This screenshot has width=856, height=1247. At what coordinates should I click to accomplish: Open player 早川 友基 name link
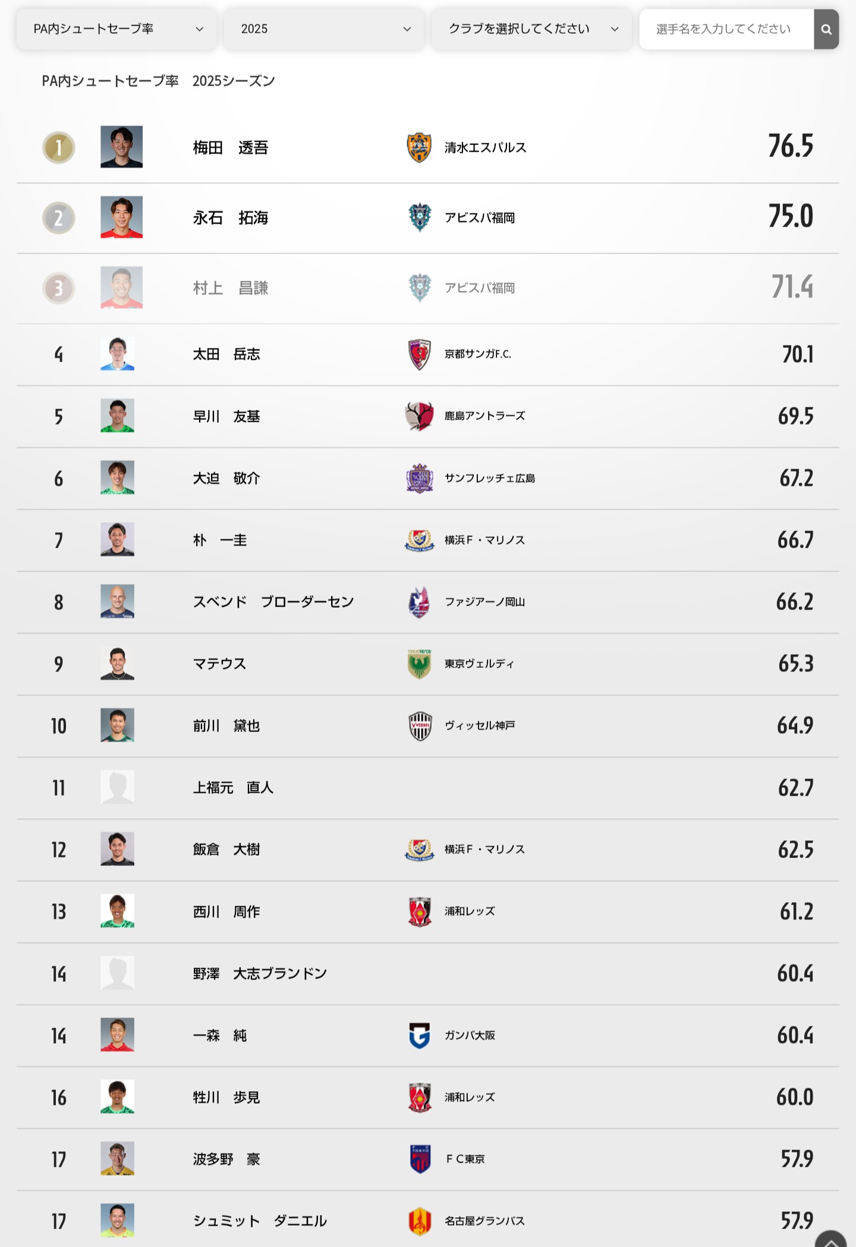(226, 416)
